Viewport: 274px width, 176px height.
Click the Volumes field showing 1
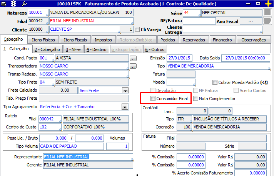(117, 146)
